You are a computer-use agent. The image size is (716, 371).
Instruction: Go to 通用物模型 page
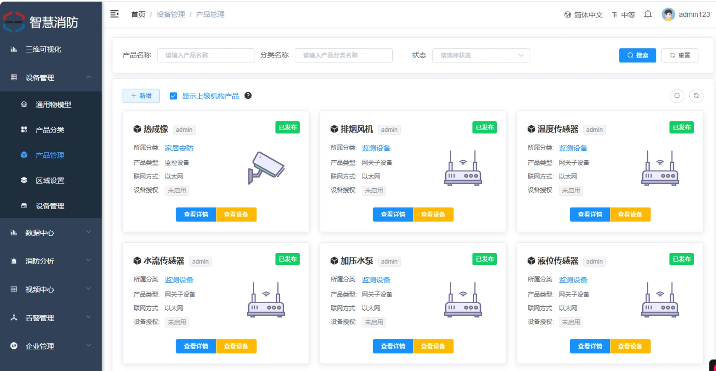click(51, 104)
